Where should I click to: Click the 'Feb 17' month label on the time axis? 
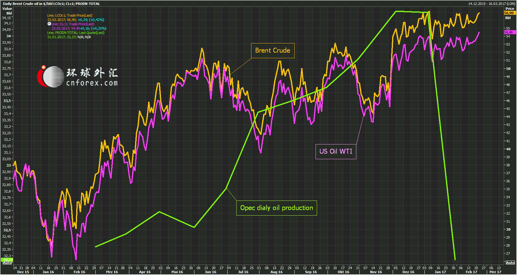pyautogui.click(x=470, y=272)
